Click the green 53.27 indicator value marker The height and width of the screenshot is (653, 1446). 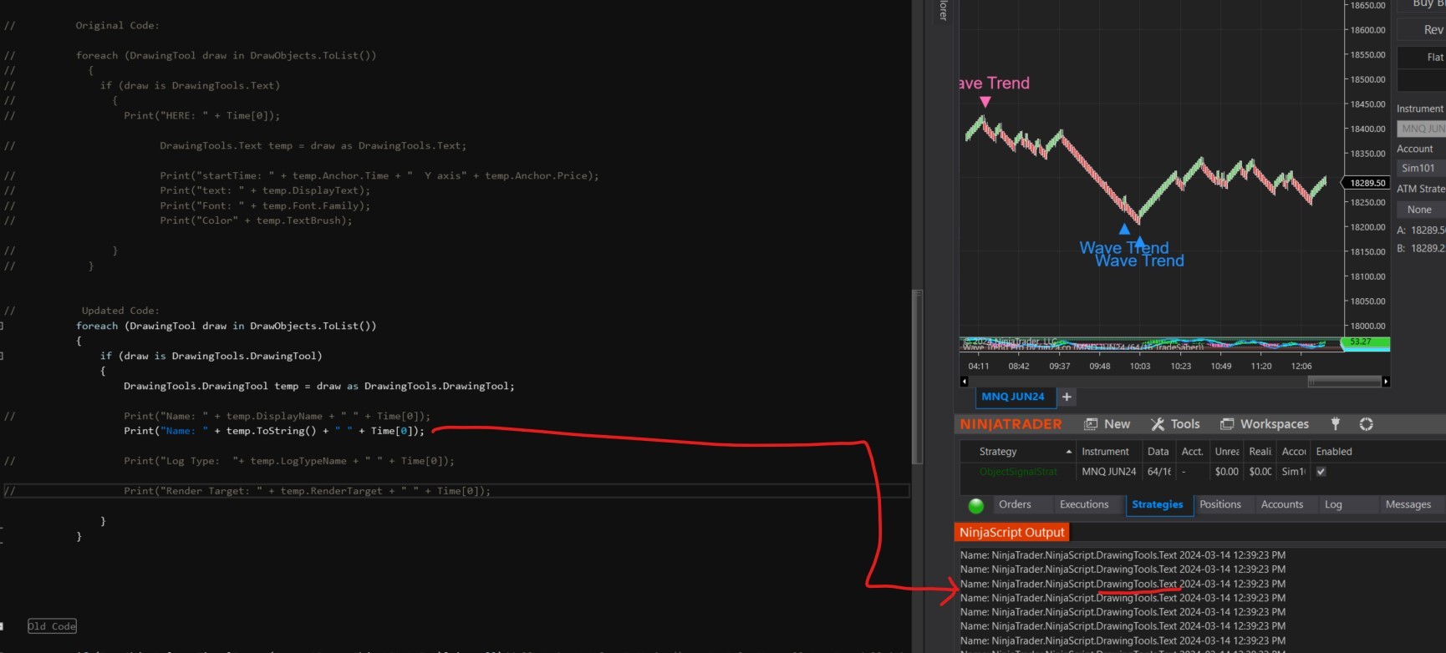point(1365,342)
